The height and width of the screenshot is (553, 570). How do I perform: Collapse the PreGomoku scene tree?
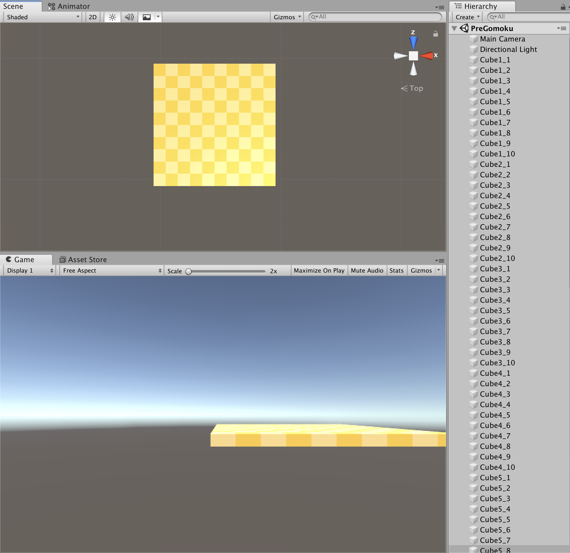[454, 29]
